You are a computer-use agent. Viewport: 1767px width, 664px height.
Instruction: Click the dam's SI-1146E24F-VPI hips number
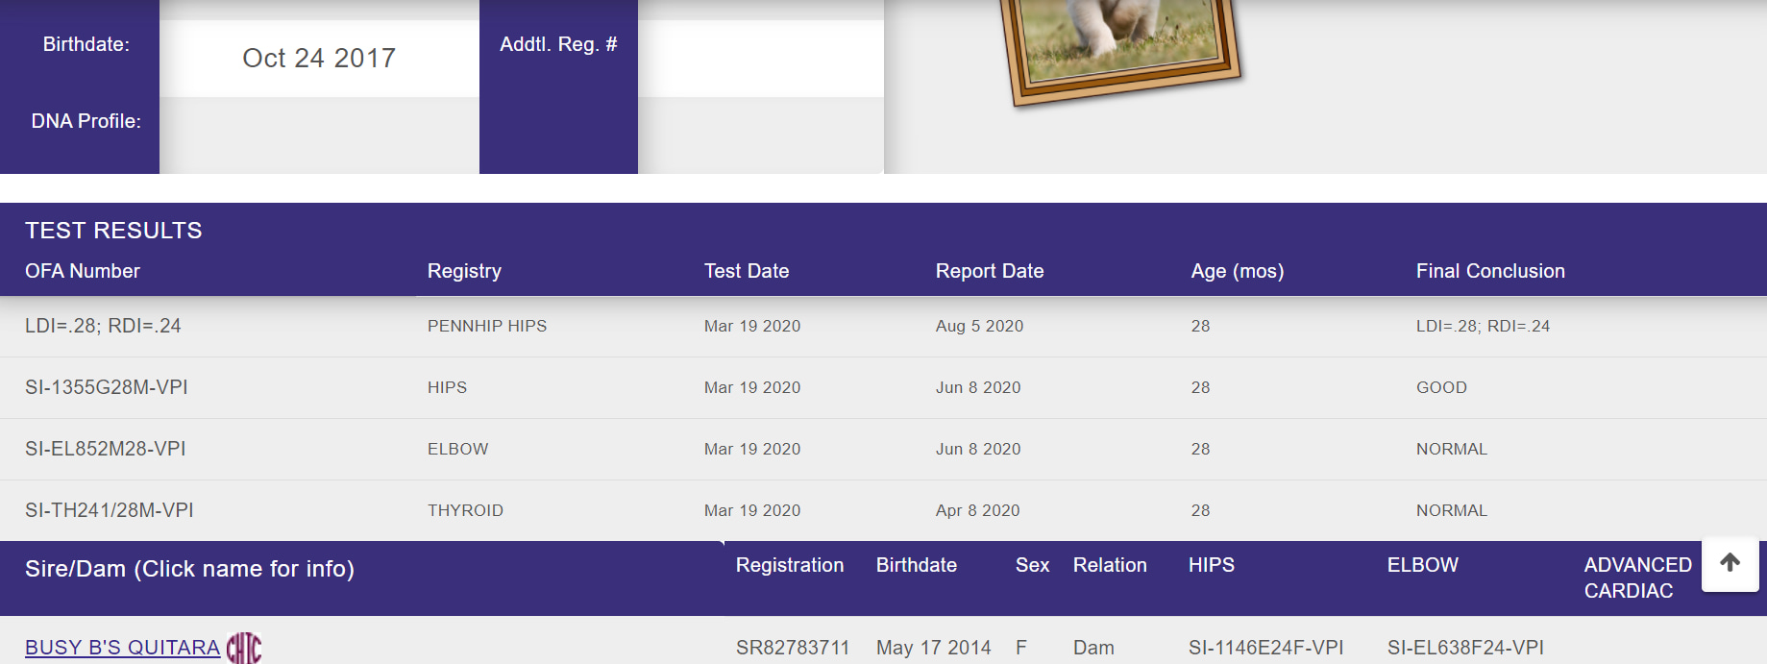point(1265,648)
